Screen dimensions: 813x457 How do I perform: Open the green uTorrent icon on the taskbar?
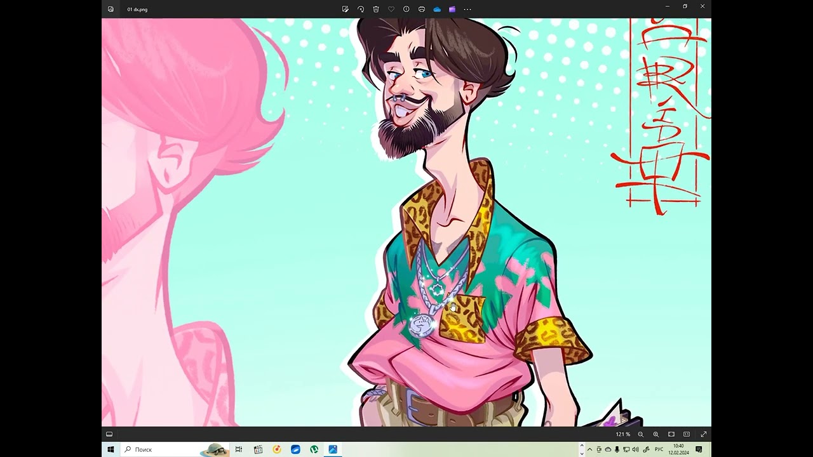click(314, 449)
